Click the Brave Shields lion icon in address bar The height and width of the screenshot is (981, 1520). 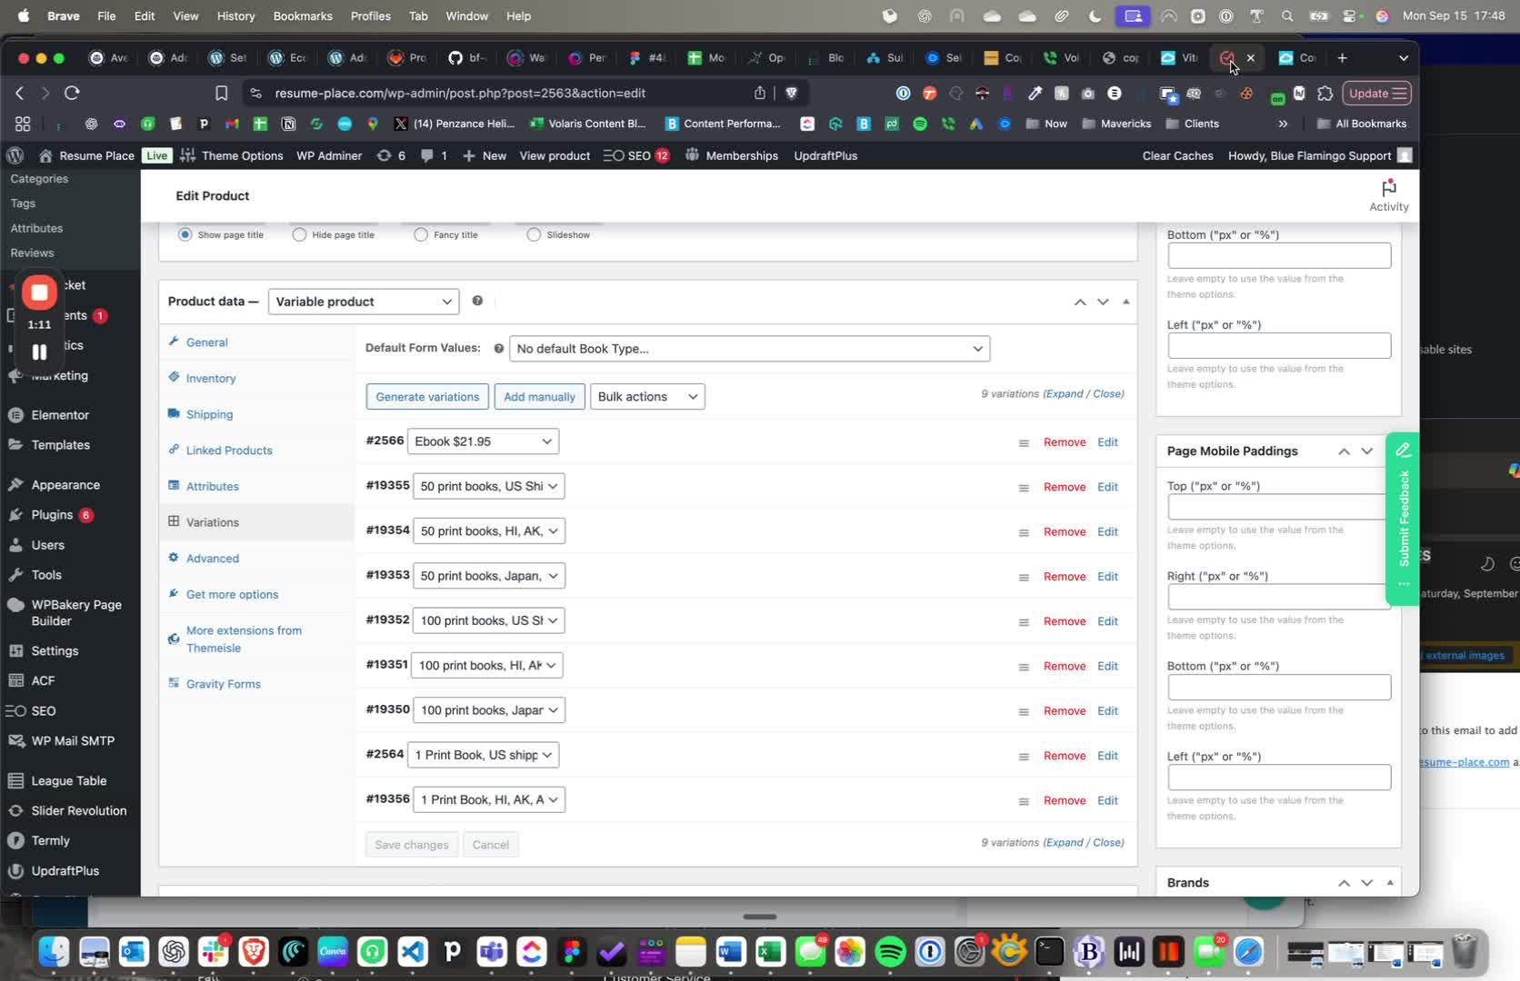tap(791, 93)
